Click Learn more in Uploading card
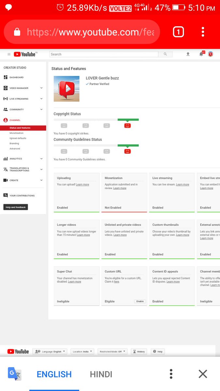Screen dimensions: 220x391 (82, 184)
